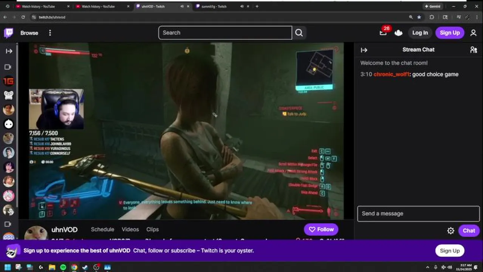Click Sign Up in the purple banner
Screen dimensions: 483x272
pos(449,250)
